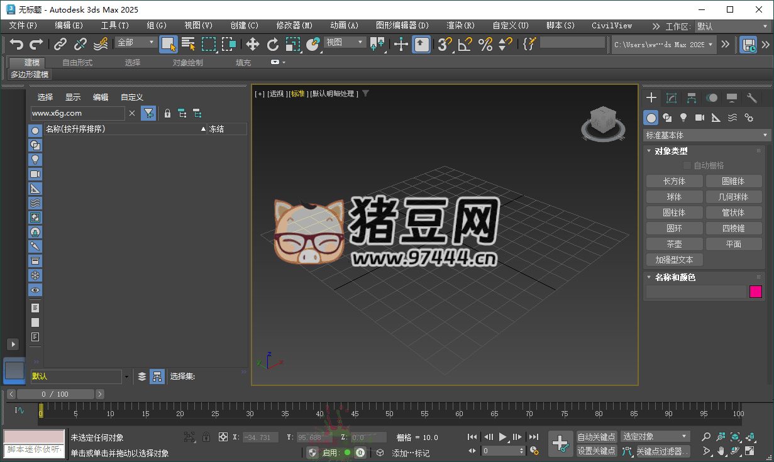Click the 长方体 box button

pyautogui.click(x=674, y=181)
